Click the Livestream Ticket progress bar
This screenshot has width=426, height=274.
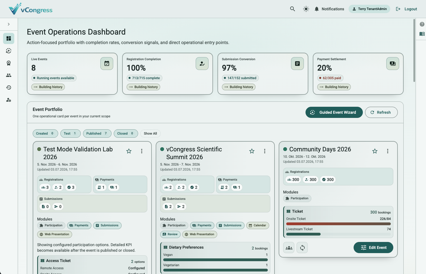[x=339, y=234]
